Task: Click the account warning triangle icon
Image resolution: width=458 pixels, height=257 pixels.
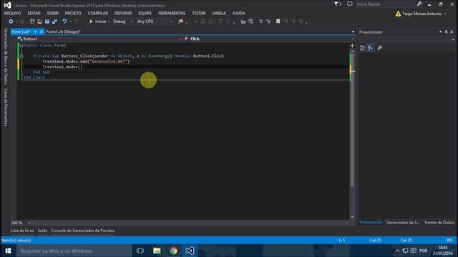Action: pyautogui.click(x=398, y=14)
